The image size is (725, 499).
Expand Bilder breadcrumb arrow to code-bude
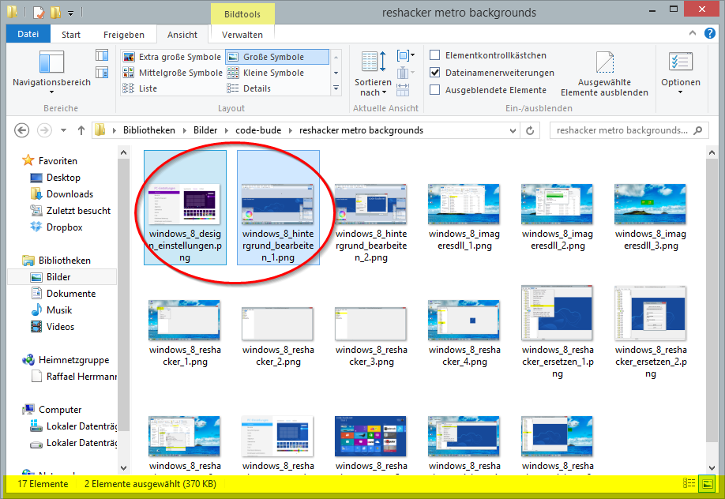[227, 130]
